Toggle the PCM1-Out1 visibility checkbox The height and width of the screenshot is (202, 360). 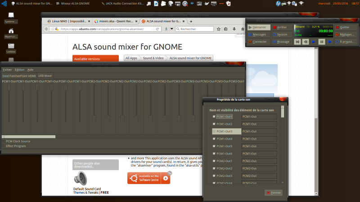(214, 117)
